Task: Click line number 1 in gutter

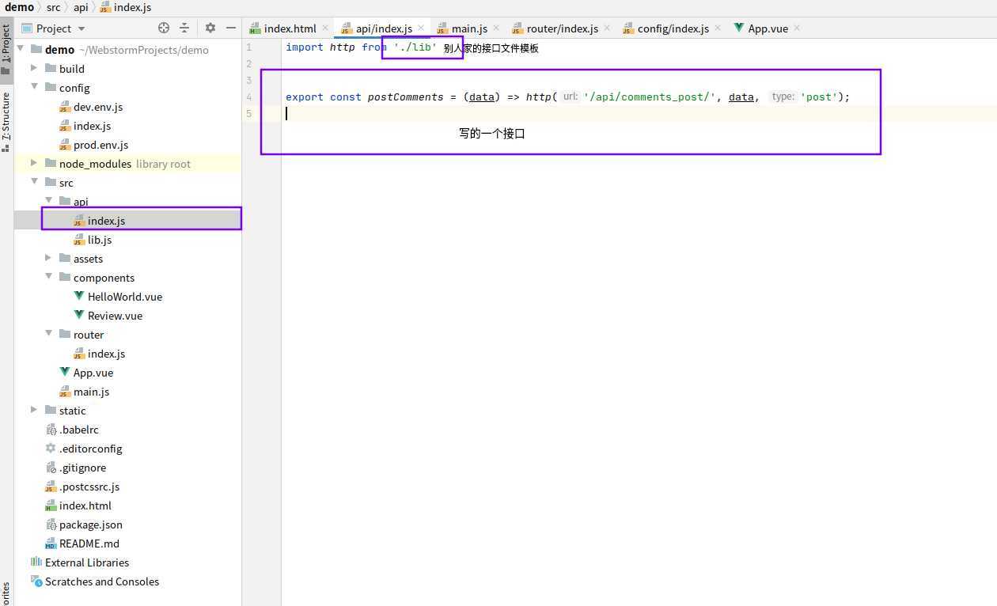Action: click(248, 47)
